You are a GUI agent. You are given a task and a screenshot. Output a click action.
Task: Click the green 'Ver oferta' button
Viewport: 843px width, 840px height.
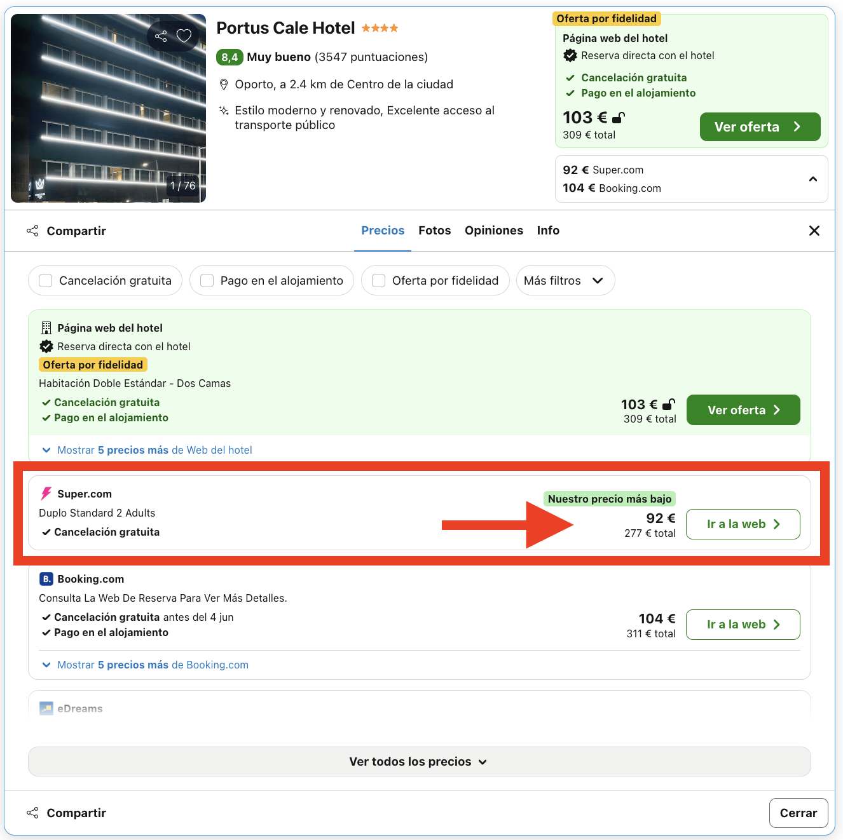pyautogui.click(x=760, y=126)
